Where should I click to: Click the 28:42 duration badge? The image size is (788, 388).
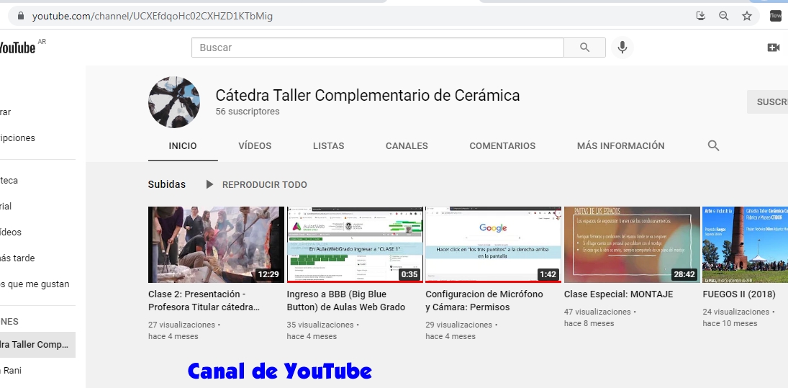684,274
